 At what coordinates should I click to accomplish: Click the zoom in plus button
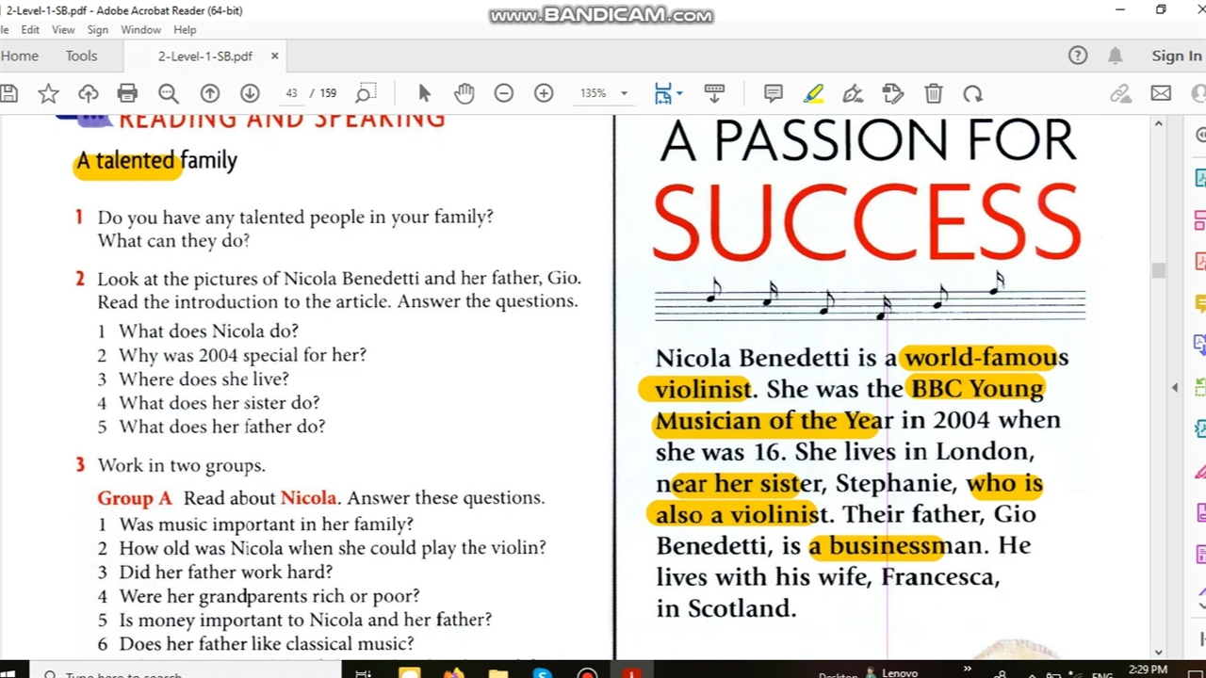(x=544, y=93)
